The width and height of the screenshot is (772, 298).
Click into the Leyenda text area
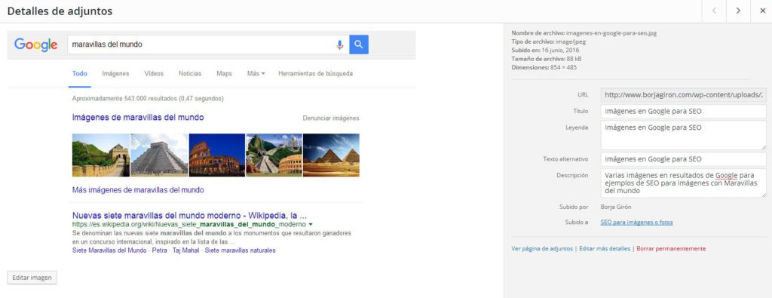tap(683, 135)
